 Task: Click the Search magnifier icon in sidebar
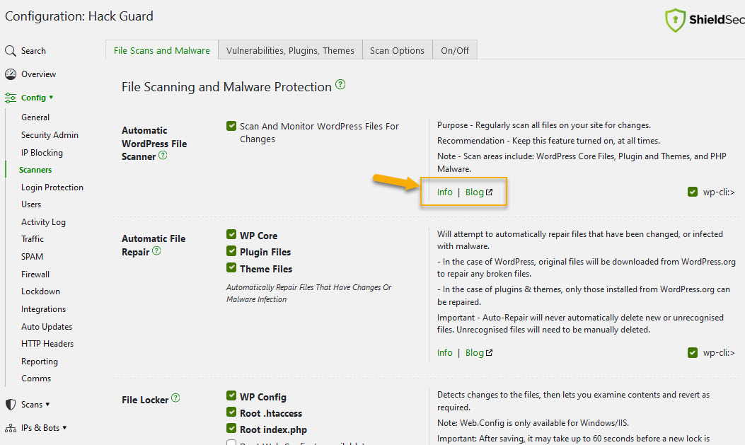(x=10, y=50)
